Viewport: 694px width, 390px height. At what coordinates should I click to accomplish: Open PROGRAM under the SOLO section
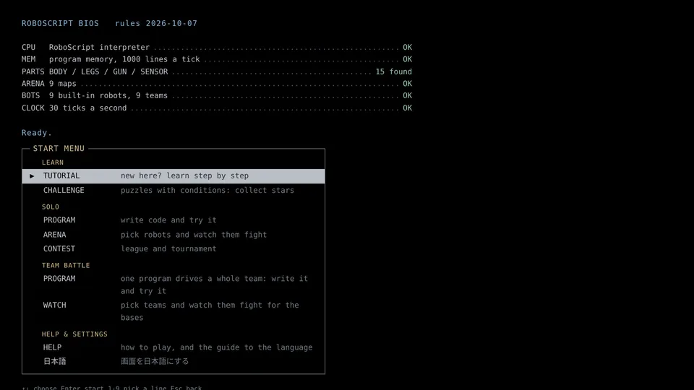(173, 220)
